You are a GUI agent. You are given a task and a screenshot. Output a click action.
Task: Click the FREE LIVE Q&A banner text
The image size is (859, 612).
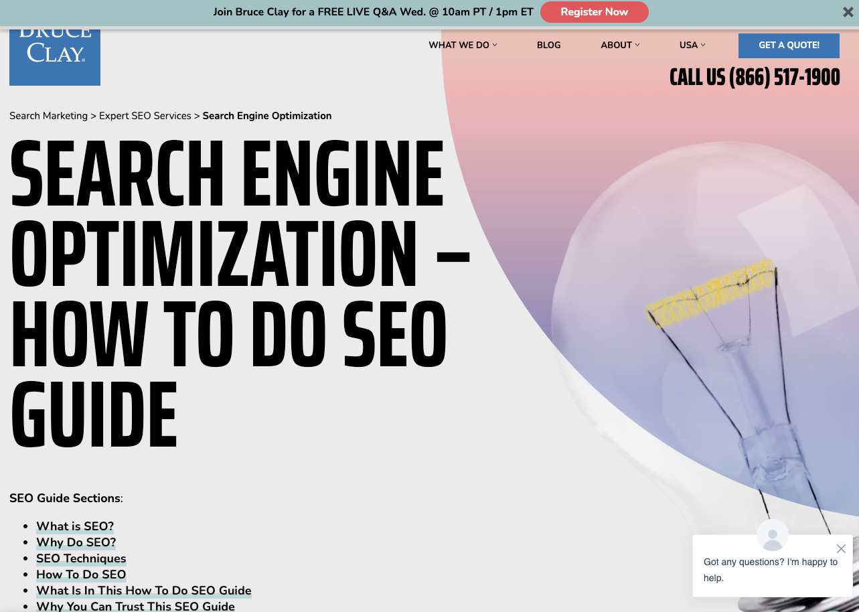tap(374, 12)
